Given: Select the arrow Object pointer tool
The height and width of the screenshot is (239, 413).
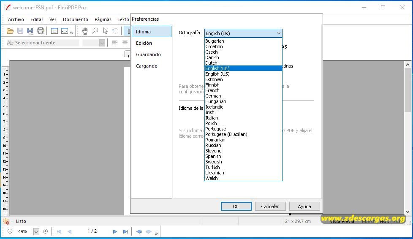Looking at the screenshot, I should pyautogui.click(x=105, y=31).
